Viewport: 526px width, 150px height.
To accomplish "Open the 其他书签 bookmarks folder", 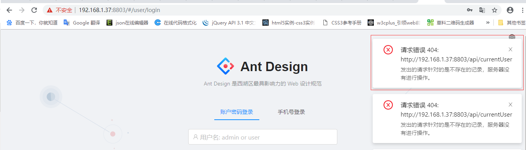I will click(512, 23).
